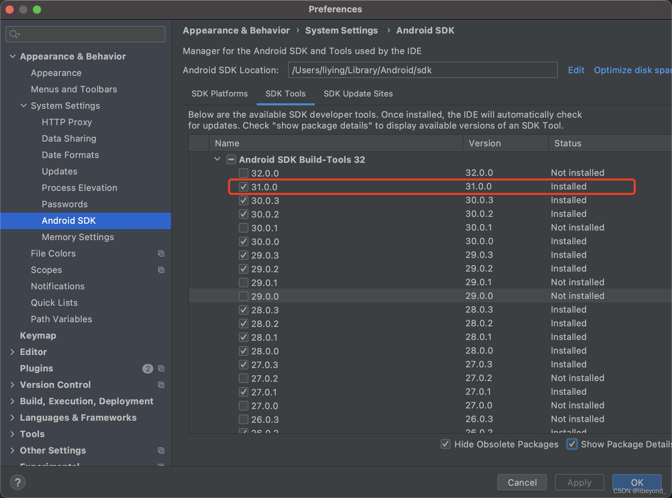Open the SDK Update Sites tab
Image resolution: width=672 pixels, height=498 pixels.
tap(358, 93)
